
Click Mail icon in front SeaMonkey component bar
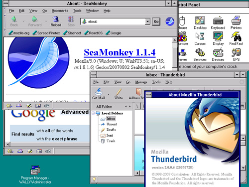(19, 106)
